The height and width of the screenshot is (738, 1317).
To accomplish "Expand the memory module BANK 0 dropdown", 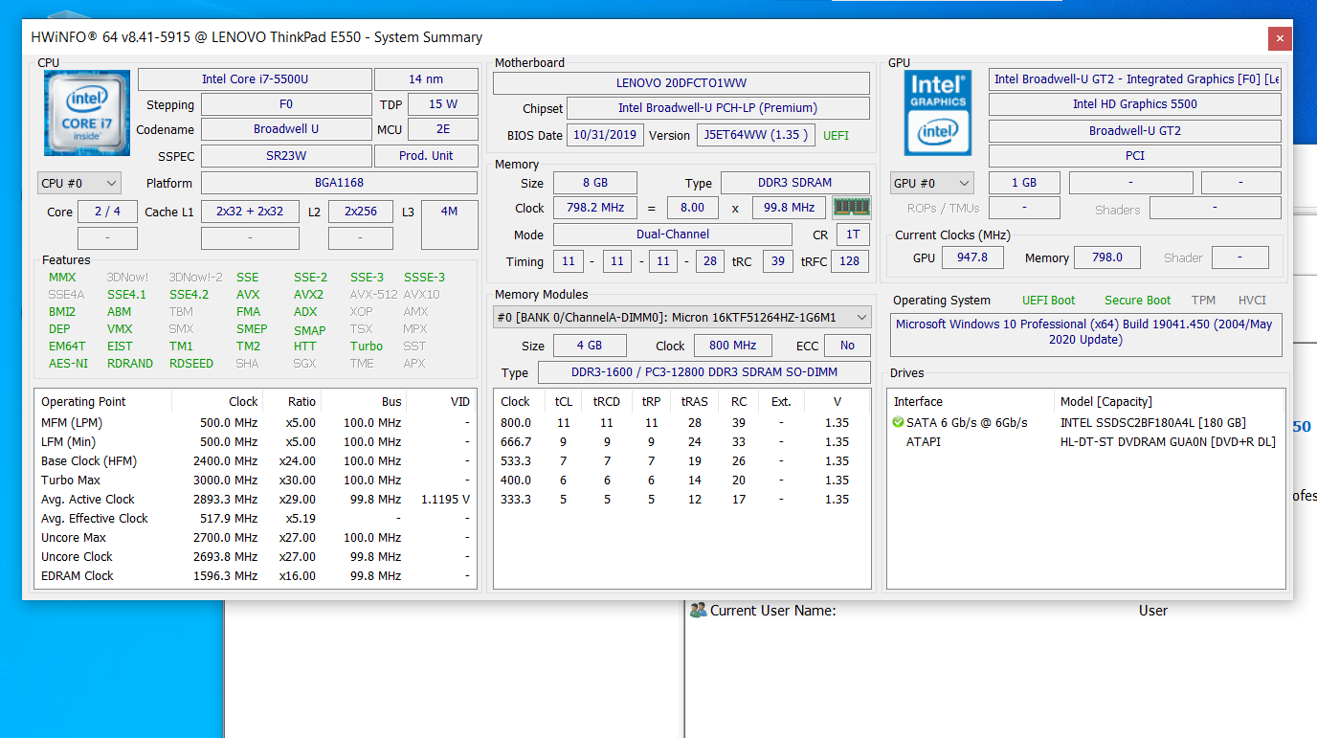I will (x=681, y=317).
